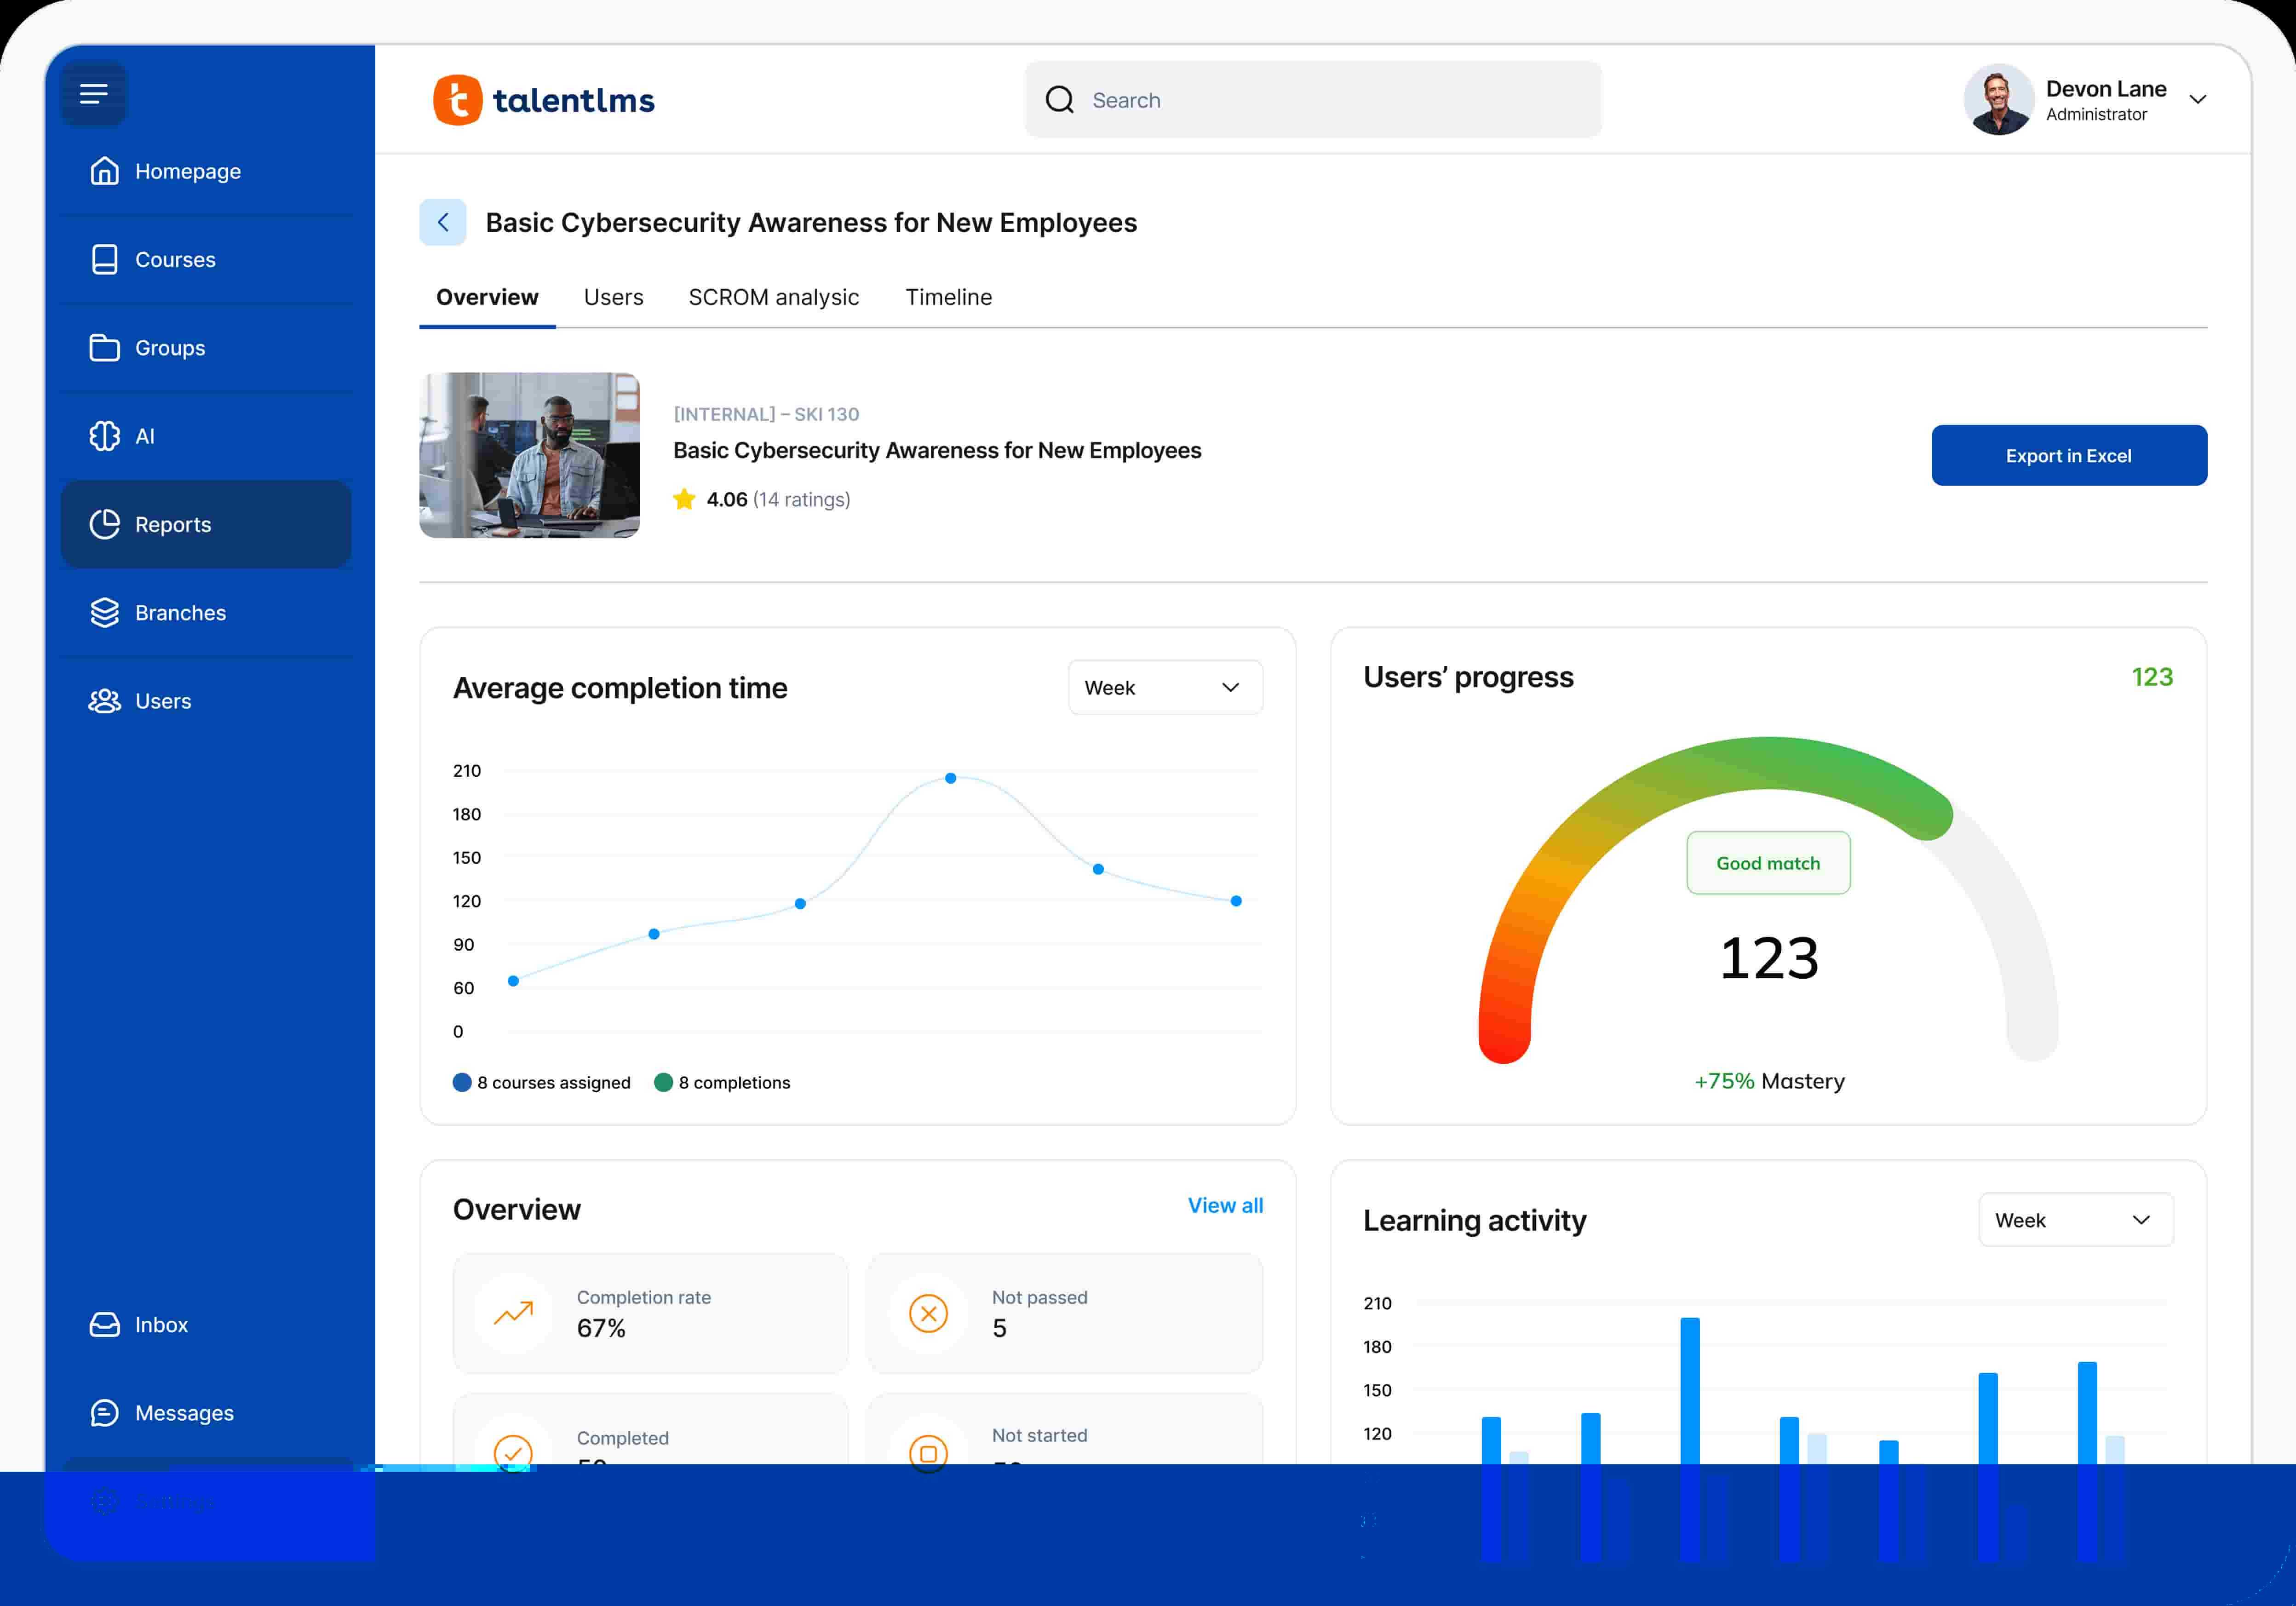Select Branches layers icon

[x=104, y=613]
